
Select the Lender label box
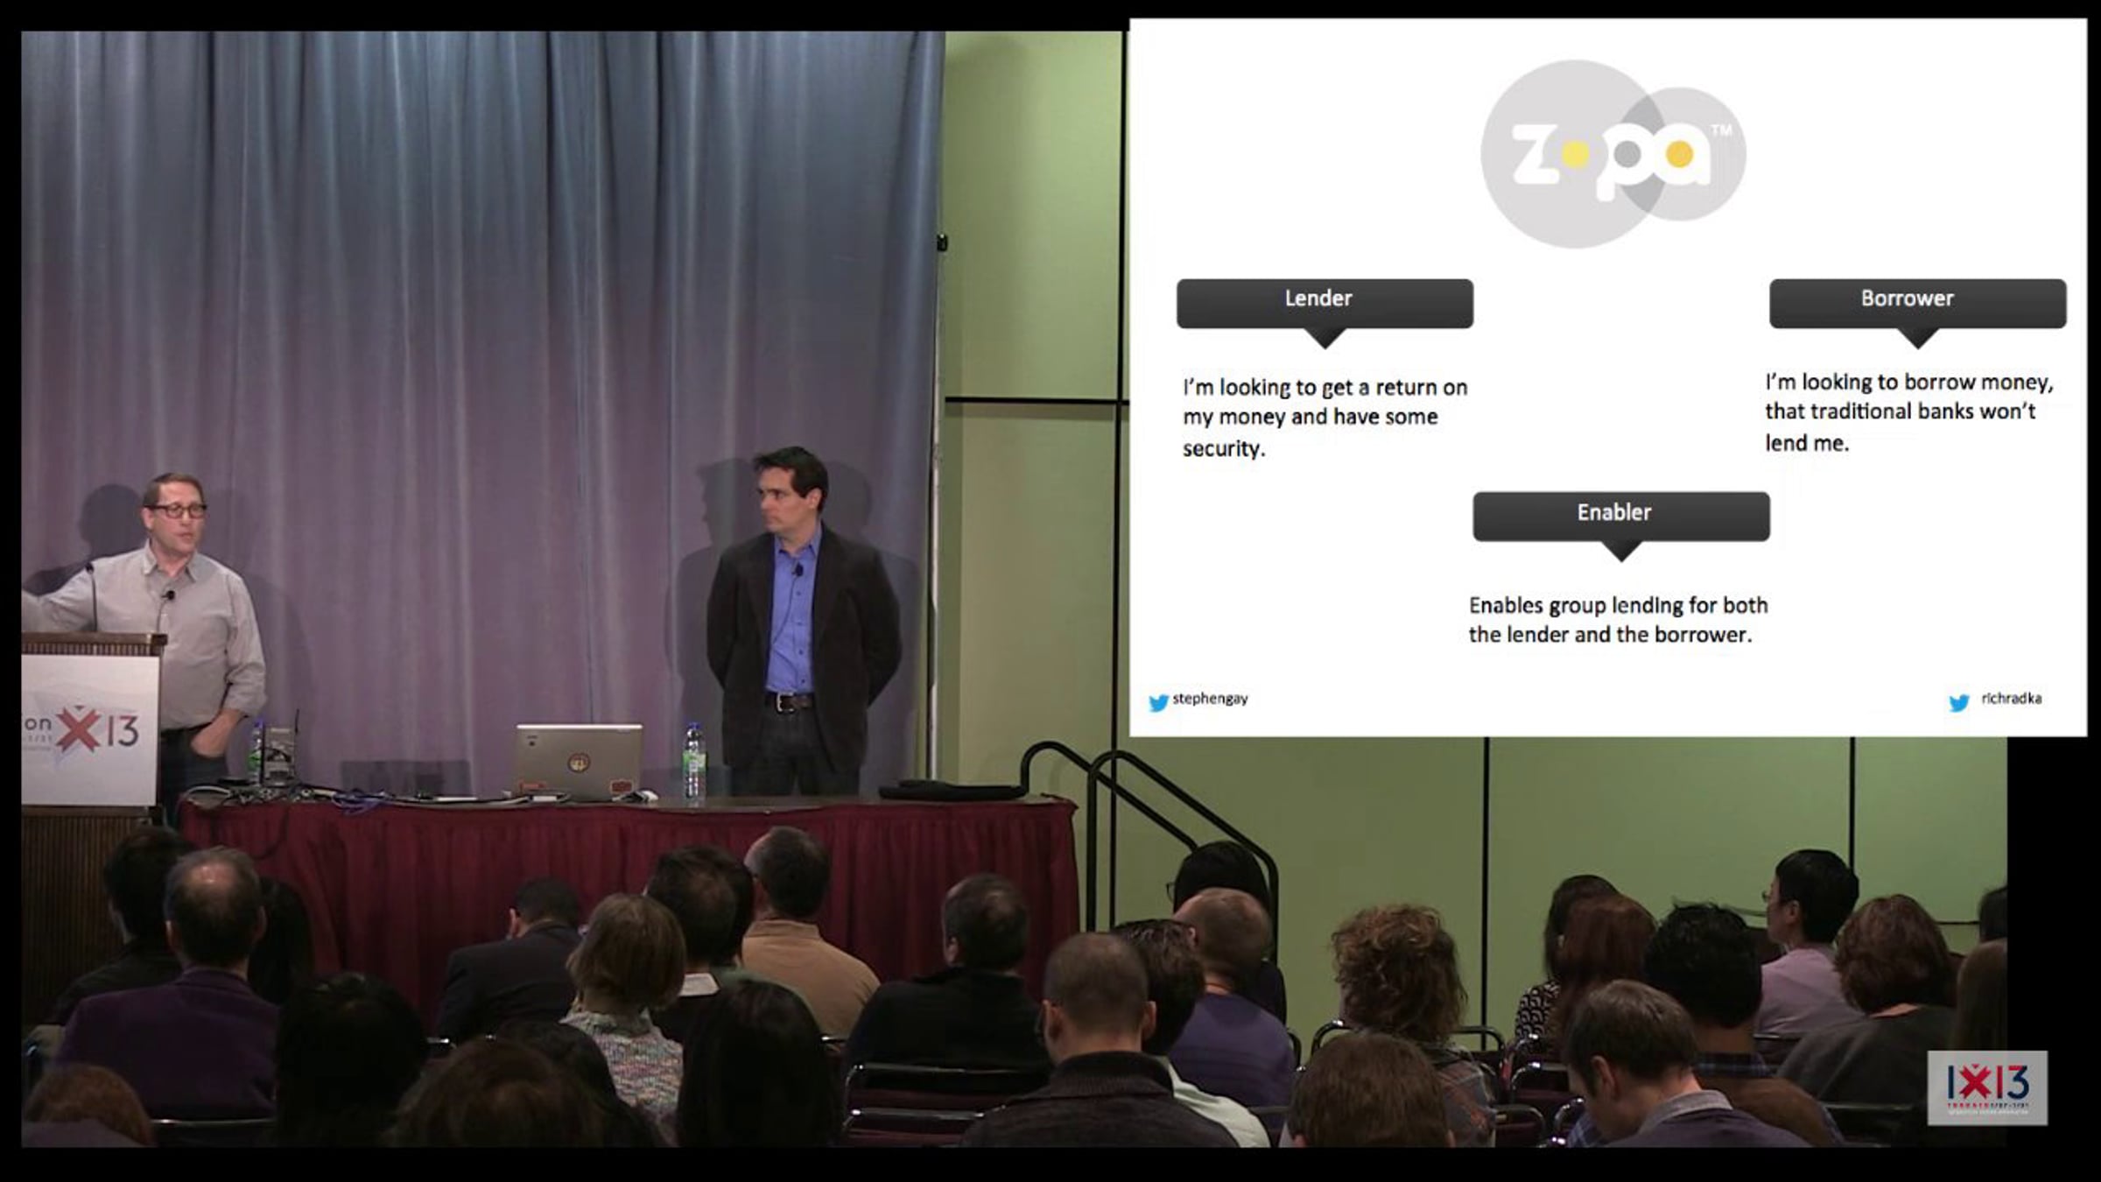pyautogui.click(x=1324, y=302)
